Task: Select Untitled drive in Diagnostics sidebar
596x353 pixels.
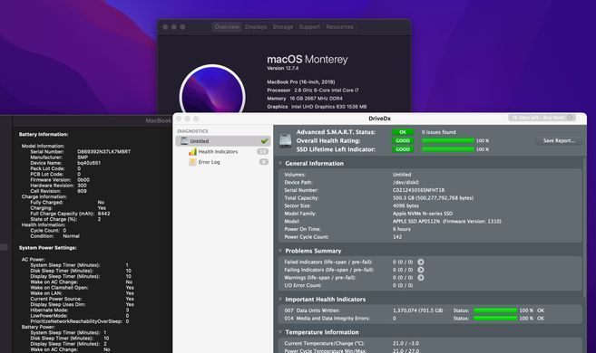Action: click(x=223, y=141)
